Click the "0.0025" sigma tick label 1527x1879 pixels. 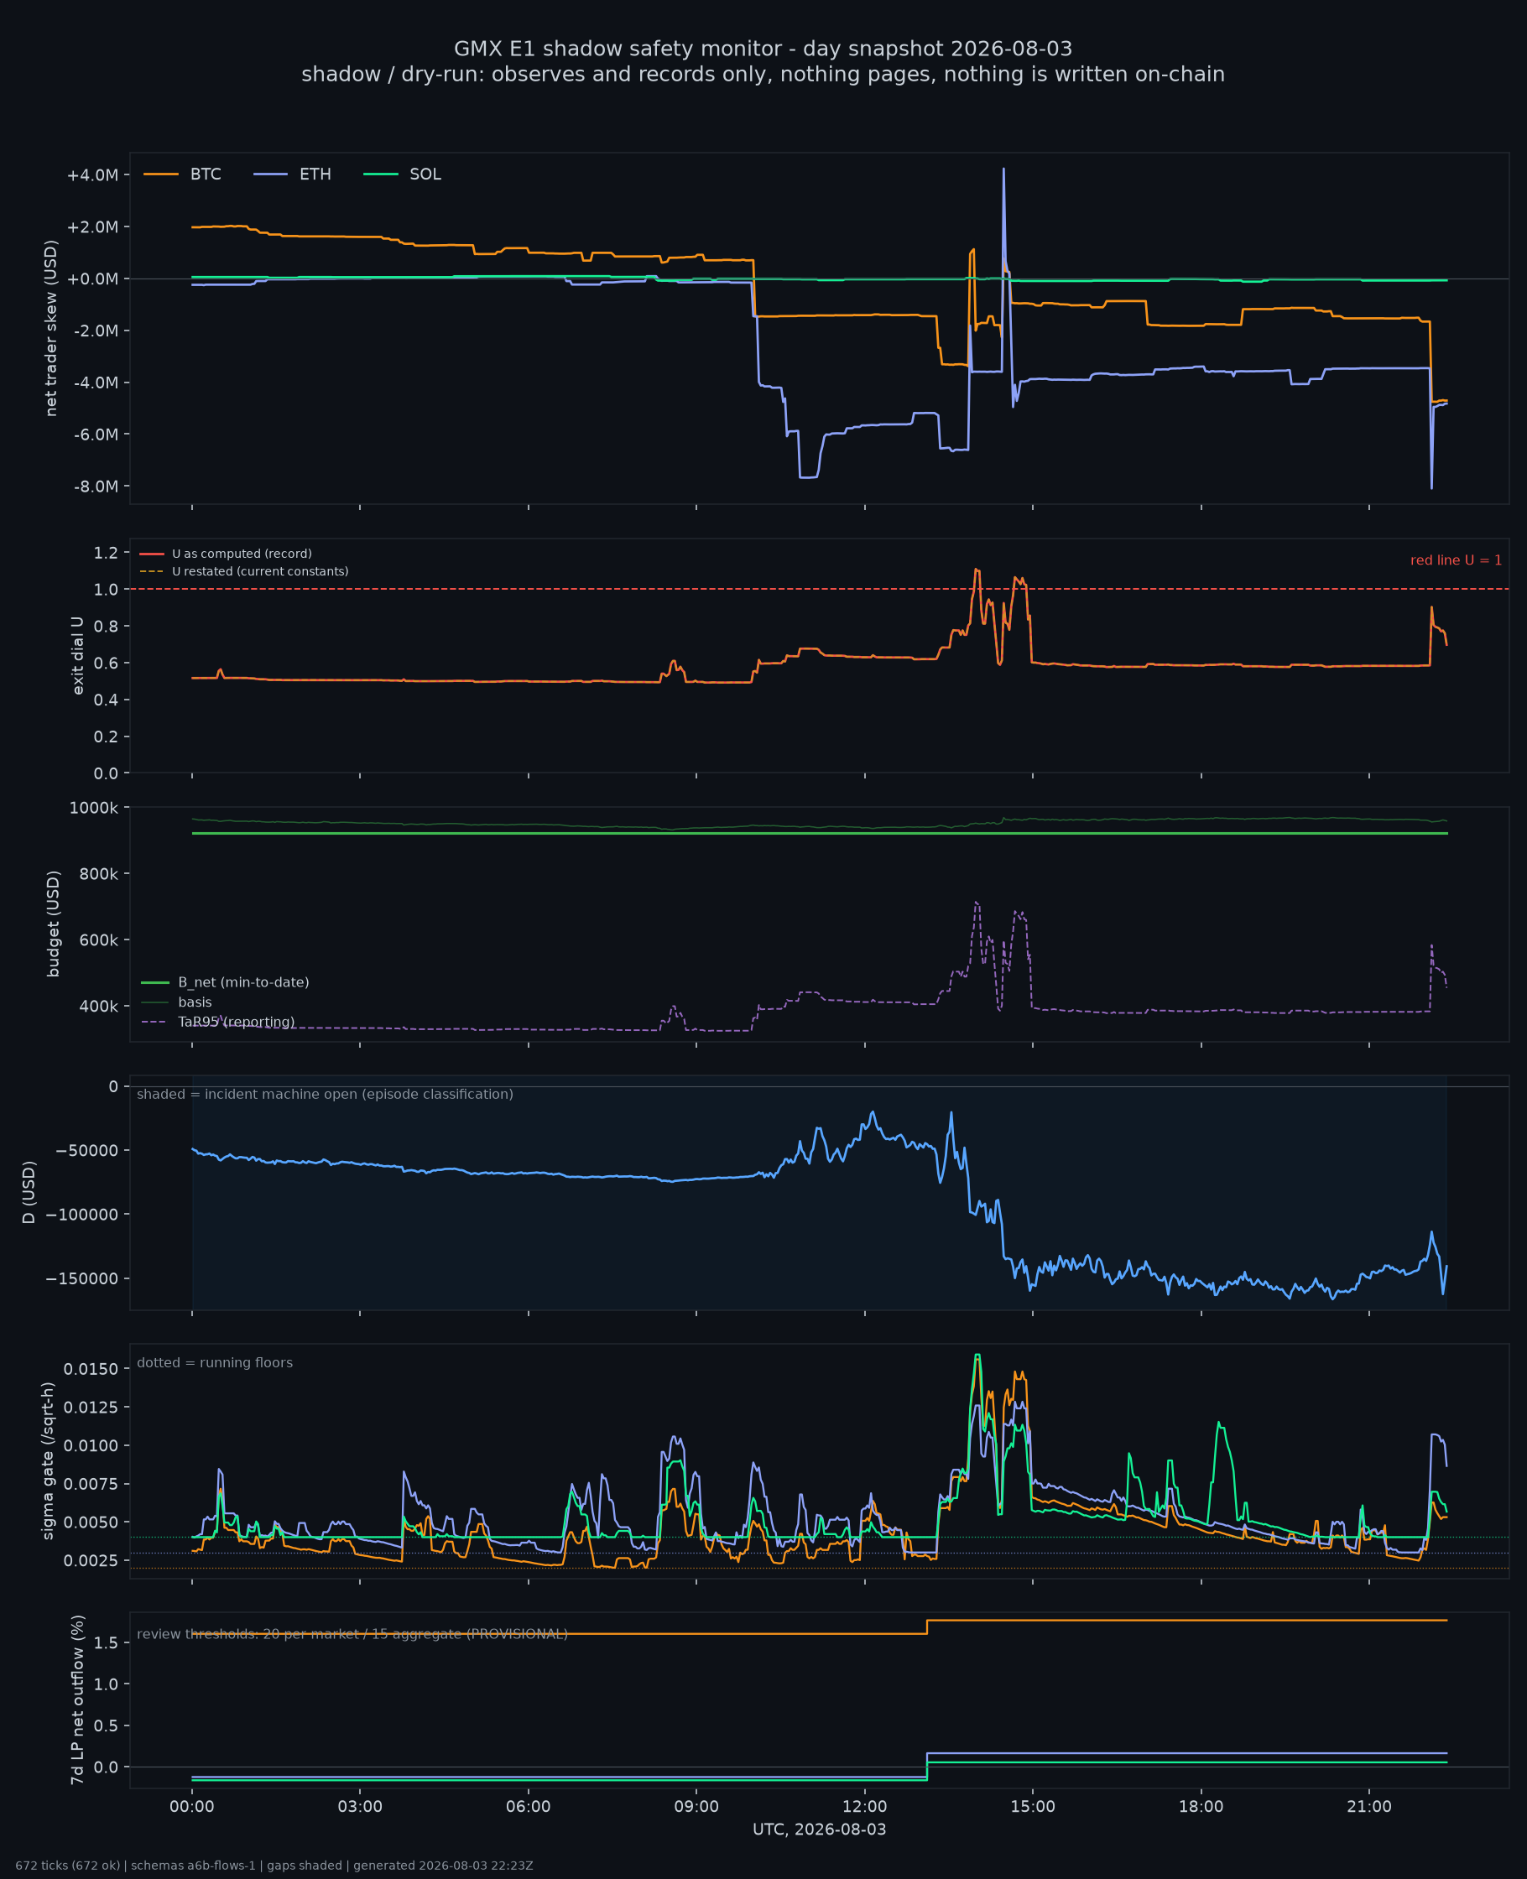(x=91, y=1560)
